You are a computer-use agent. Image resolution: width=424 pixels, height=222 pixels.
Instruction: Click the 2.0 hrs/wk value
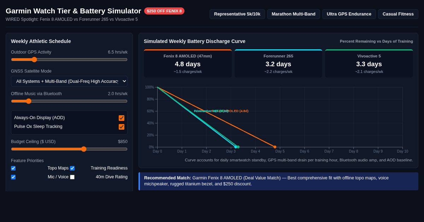coord(118,94)
